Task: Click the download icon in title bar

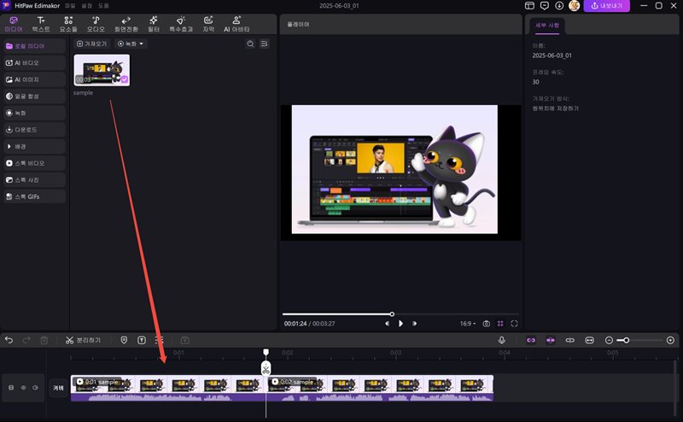Action: tap(559, 6)
